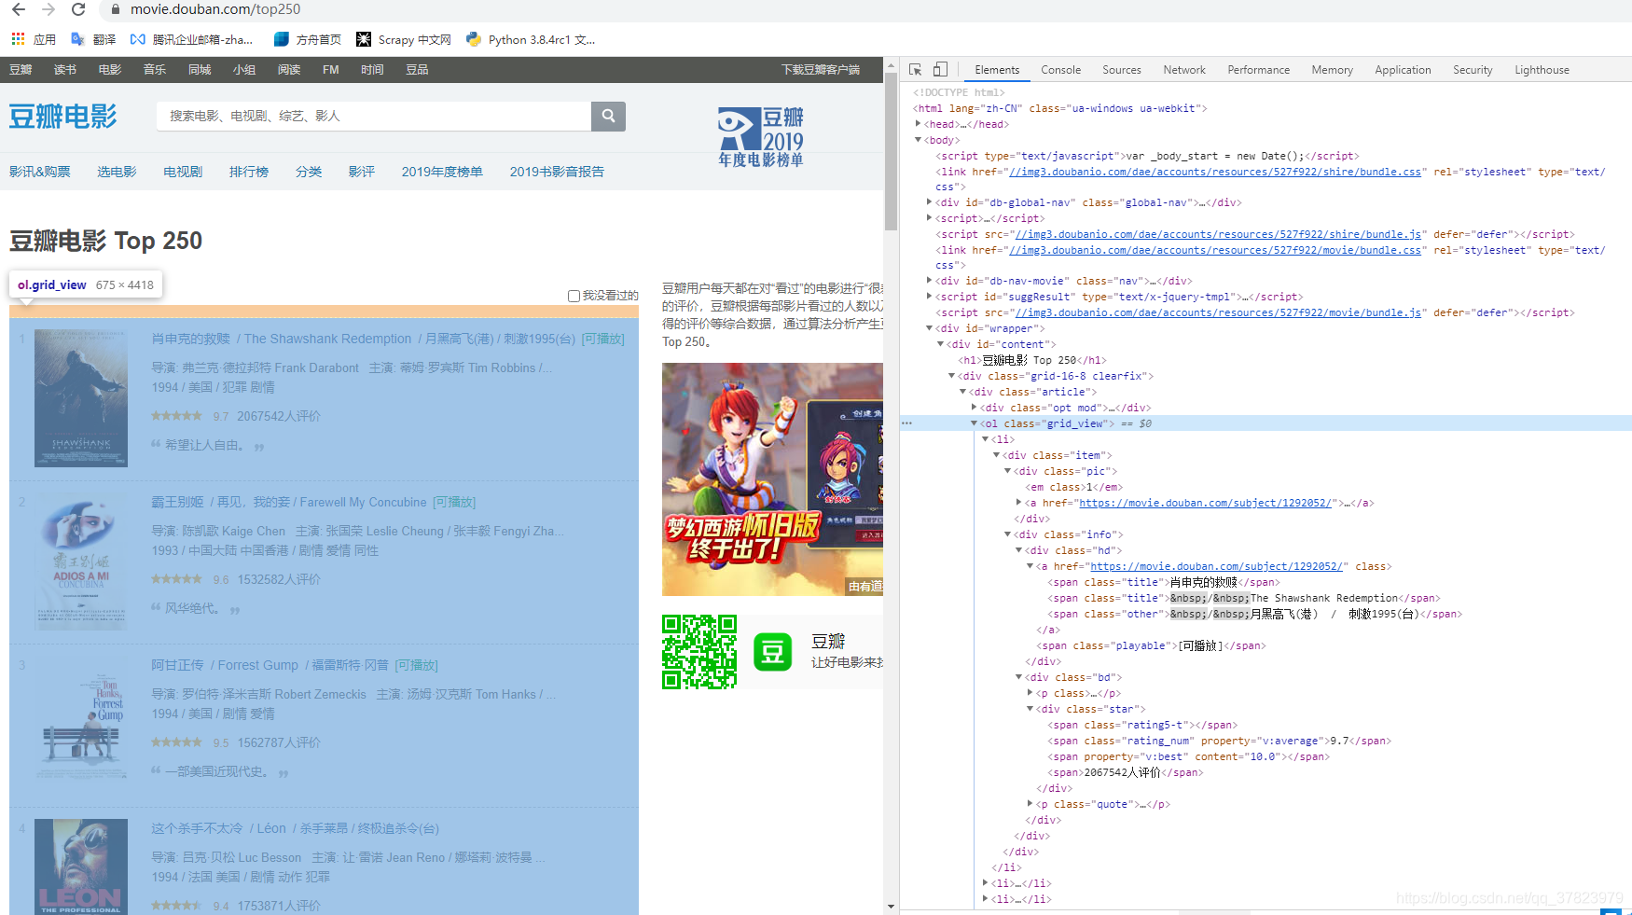This screenshot has width=1632, height=915.
Task: Open the Scrapy Chinese site bookmark
Action: [x=404, y=39]
